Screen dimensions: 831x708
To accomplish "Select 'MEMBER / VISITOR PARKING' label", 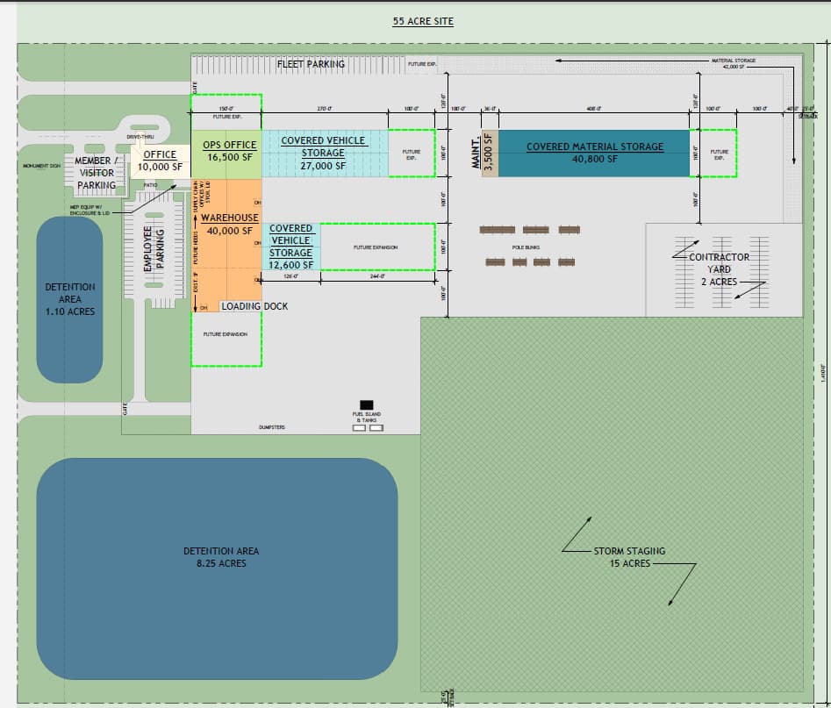I will [x=96, y=173].
